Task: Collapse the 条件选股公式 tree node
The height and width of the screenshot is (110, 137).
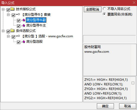Action: pyautogui.click(x=3, y=31)
